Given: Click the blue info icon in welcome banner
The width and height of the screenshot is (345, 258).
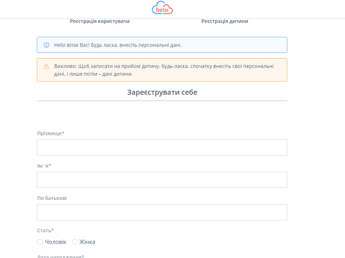Looking at the screenshot, I should [x=47, y=45].
